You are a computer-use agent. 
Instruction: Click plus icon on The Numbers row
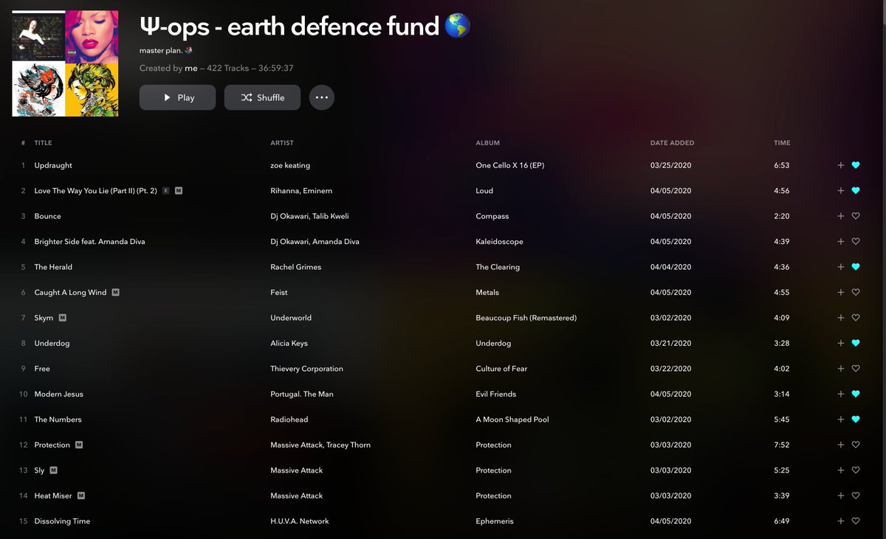pos(841,420)
